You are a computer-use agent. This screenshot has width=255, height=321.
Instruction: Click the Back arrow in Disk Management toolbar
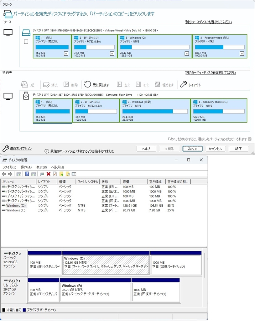[4, 174]
